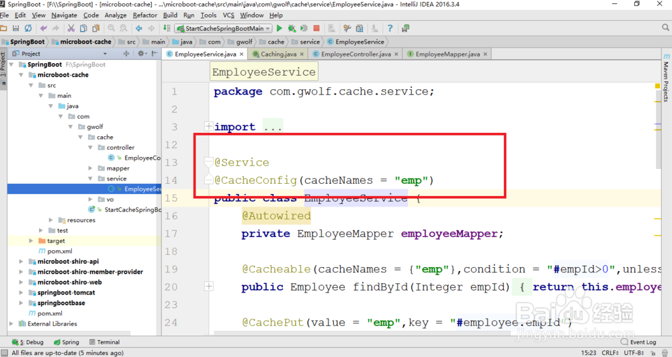Expand the vo package
Screen dimensions: 672x357
click(90, 199)
